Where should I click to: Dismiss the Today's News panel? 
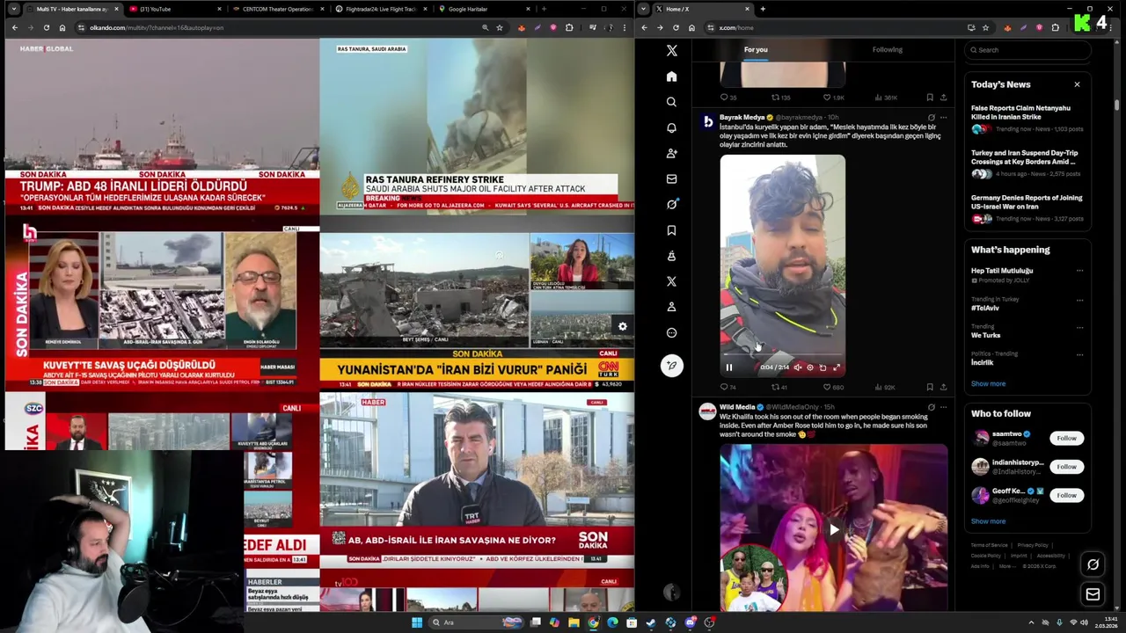[1077, 84]
